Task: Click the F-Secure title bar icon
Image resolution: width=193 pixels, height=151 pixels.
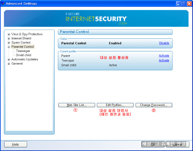Action: point(3,3)
